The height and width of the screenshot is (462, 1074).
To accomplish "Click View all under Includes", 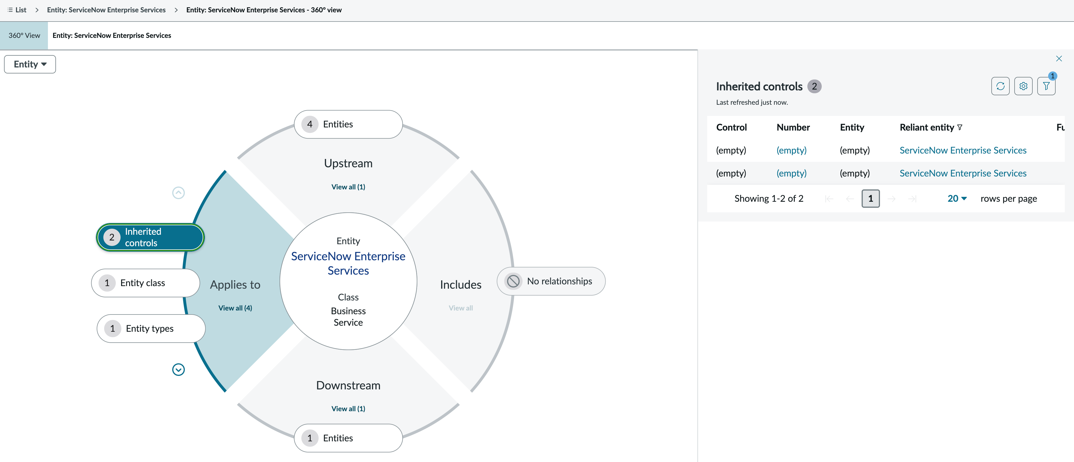I will coord(461,308).
